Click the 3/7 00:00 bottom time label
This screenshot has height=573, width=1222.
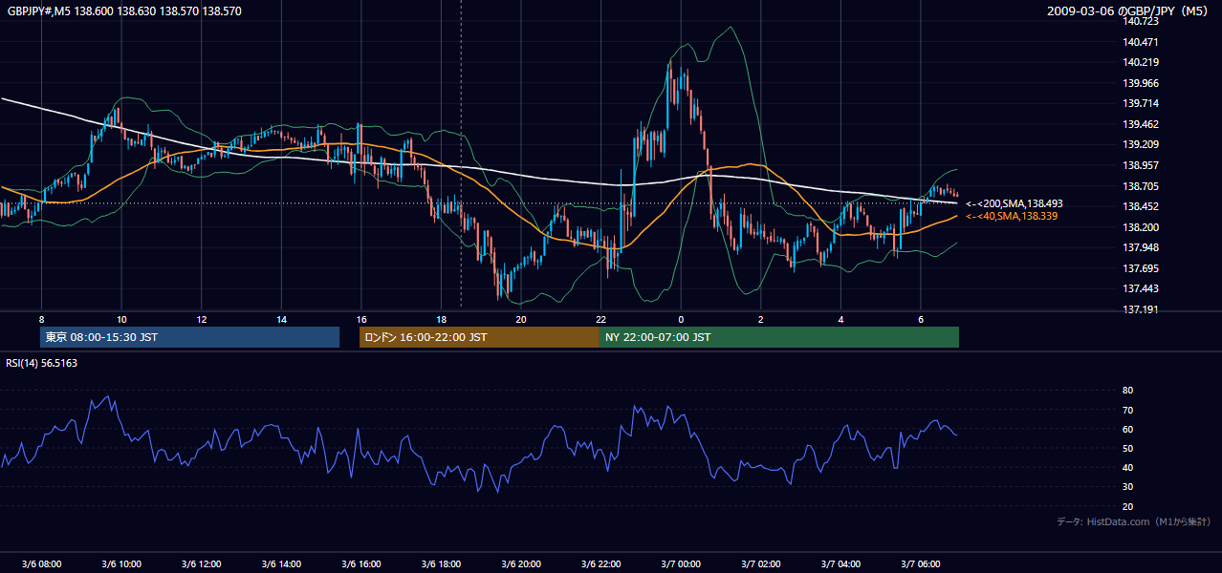tap(681, 563)
